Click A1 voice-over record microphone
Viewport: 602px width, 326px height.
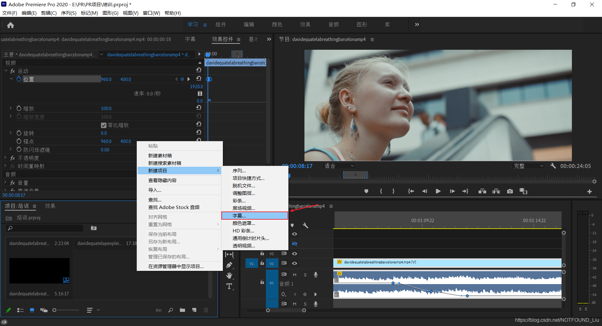coord(316,274)
